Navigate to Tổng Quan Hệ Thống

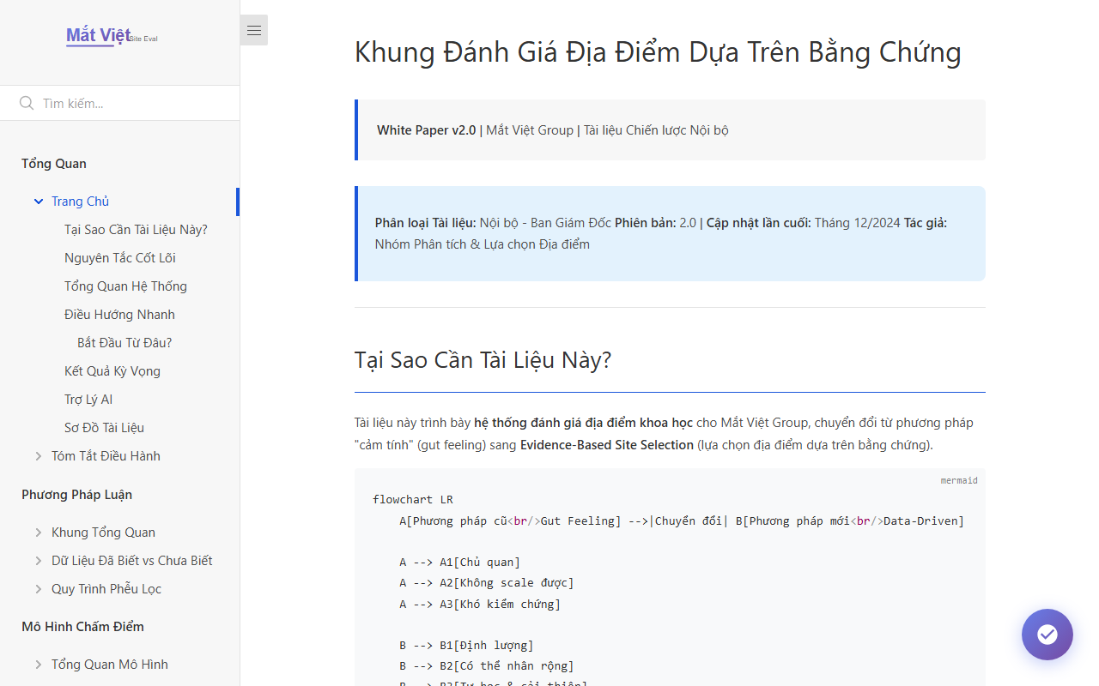(x=125, y=286)
